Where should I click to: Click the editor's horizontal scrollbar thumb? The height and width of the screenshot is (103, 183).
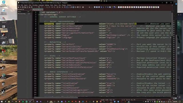coord(56,97)
